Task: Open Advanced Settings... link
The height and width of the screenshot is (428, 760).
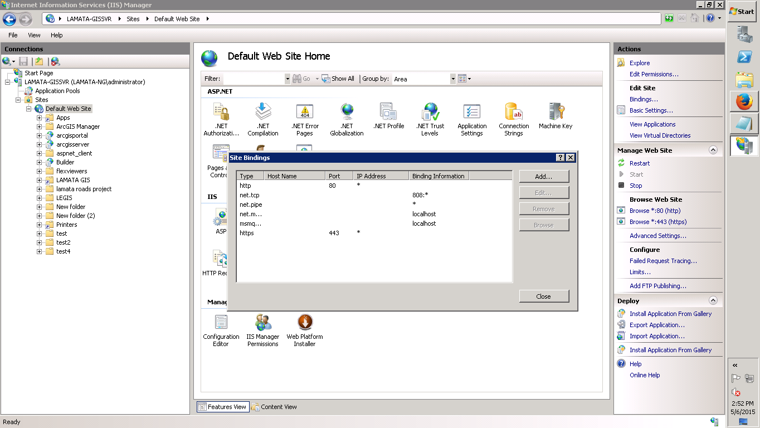Action: [658, 236]
